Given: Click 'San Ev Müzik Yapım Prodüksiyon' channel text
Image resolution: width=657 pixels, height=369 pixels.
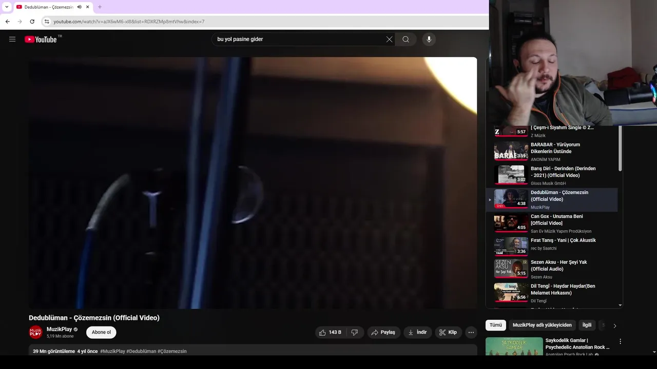Looking at the screenshot, I should [x=561, y=231].
